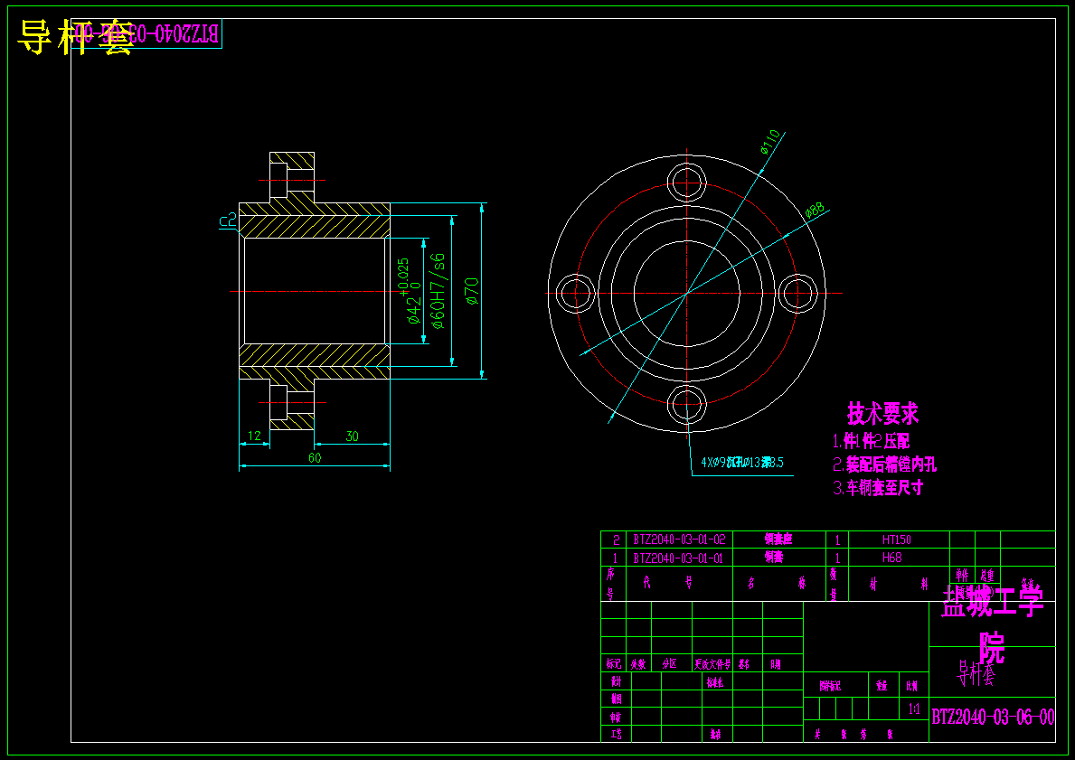The width and height of the screenshot is (1075, 760).
Task: Select requirement line 1.件1件2压配
Action: (x=872, y=441)
